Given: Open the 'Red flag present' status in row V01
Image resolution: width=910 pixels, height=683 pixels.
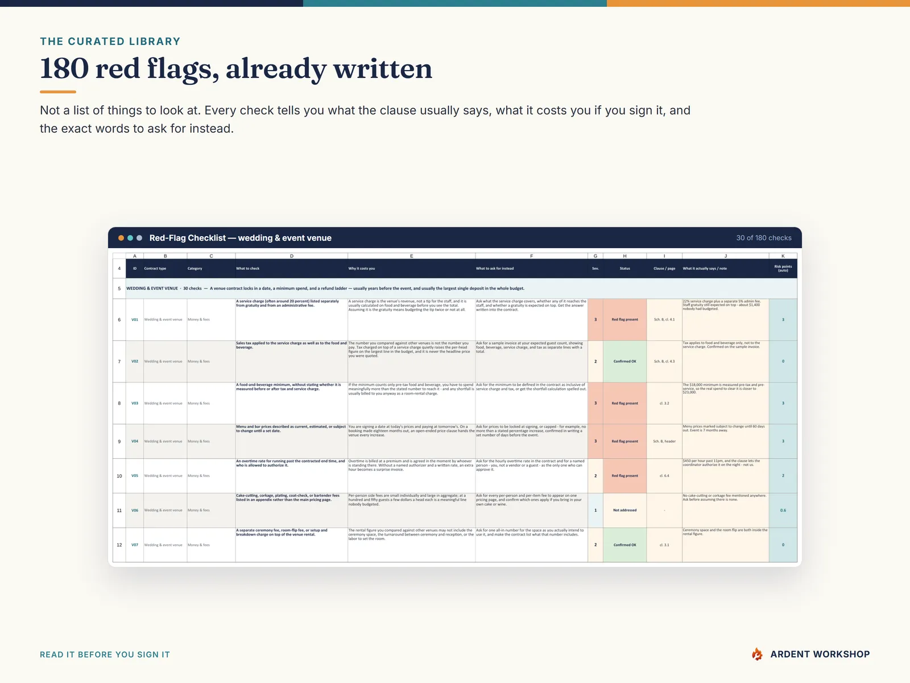Looking at the screenshot, I should tap(624, 320).
